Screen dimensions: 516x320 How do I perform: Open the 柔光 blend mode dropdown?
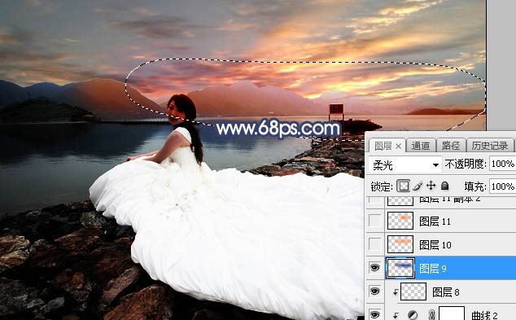[x=404, y=165]
